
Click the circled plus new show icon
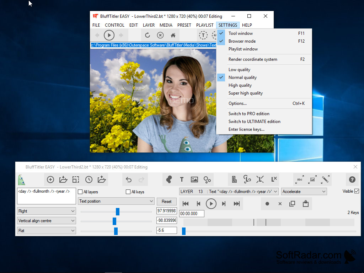(50, 180)
